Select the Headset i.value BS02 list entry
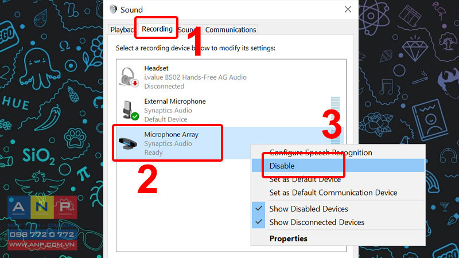The image size is (459, 258). coord(231,77)
